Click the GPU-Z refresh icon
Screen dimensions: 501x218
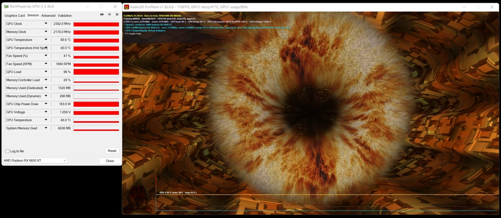109,15
